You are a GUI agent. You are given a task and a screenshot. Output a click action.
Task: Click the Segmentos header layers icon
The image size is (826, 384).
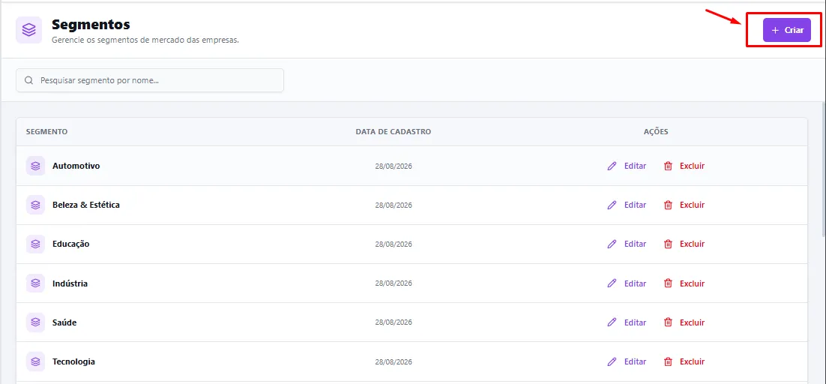tap(29, 30)
